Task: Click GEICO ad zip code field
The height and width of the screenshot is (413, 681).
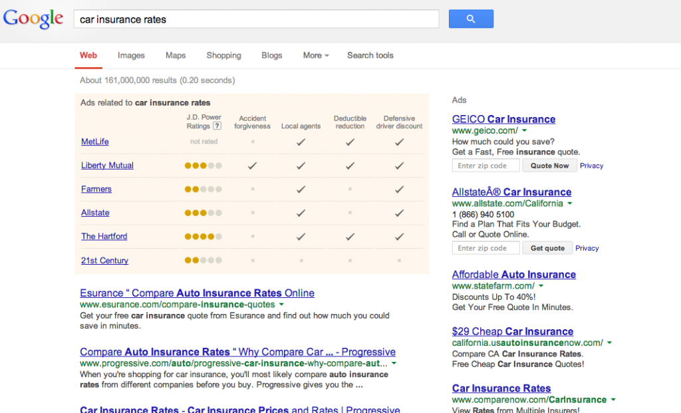Action: [x=485, y=166]
